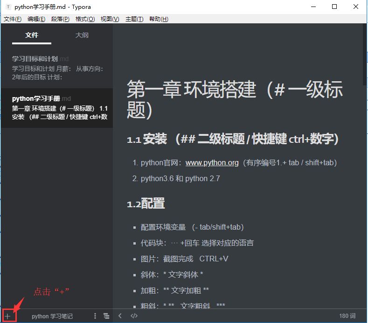The width and height of the screenshot is (368, 323).
Task: Click the plus new file icon
Action: (7, 316)
